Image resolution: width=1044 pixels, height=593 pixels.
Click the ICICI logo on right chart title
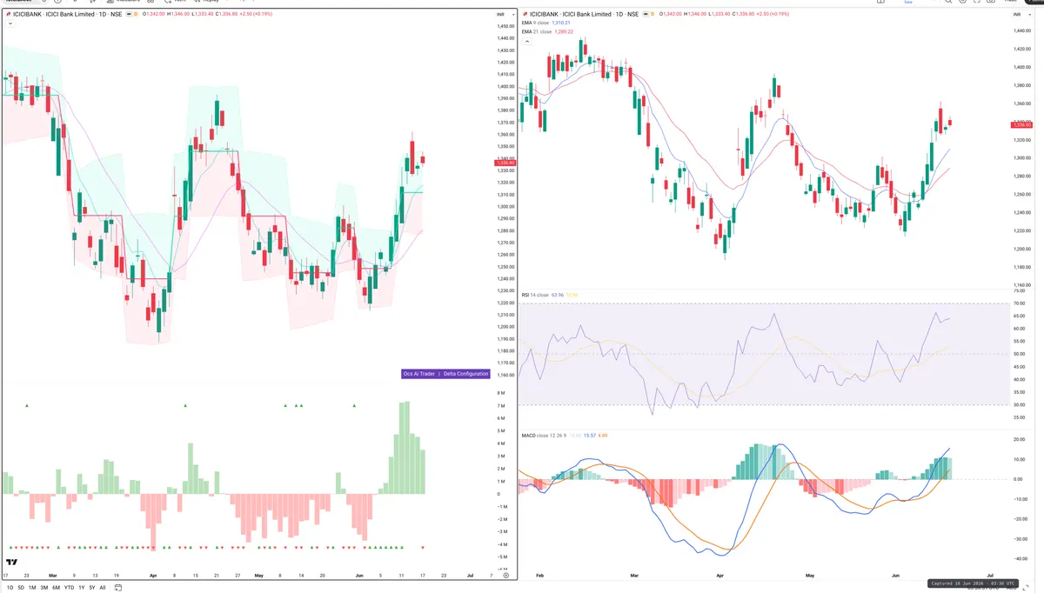524,15
